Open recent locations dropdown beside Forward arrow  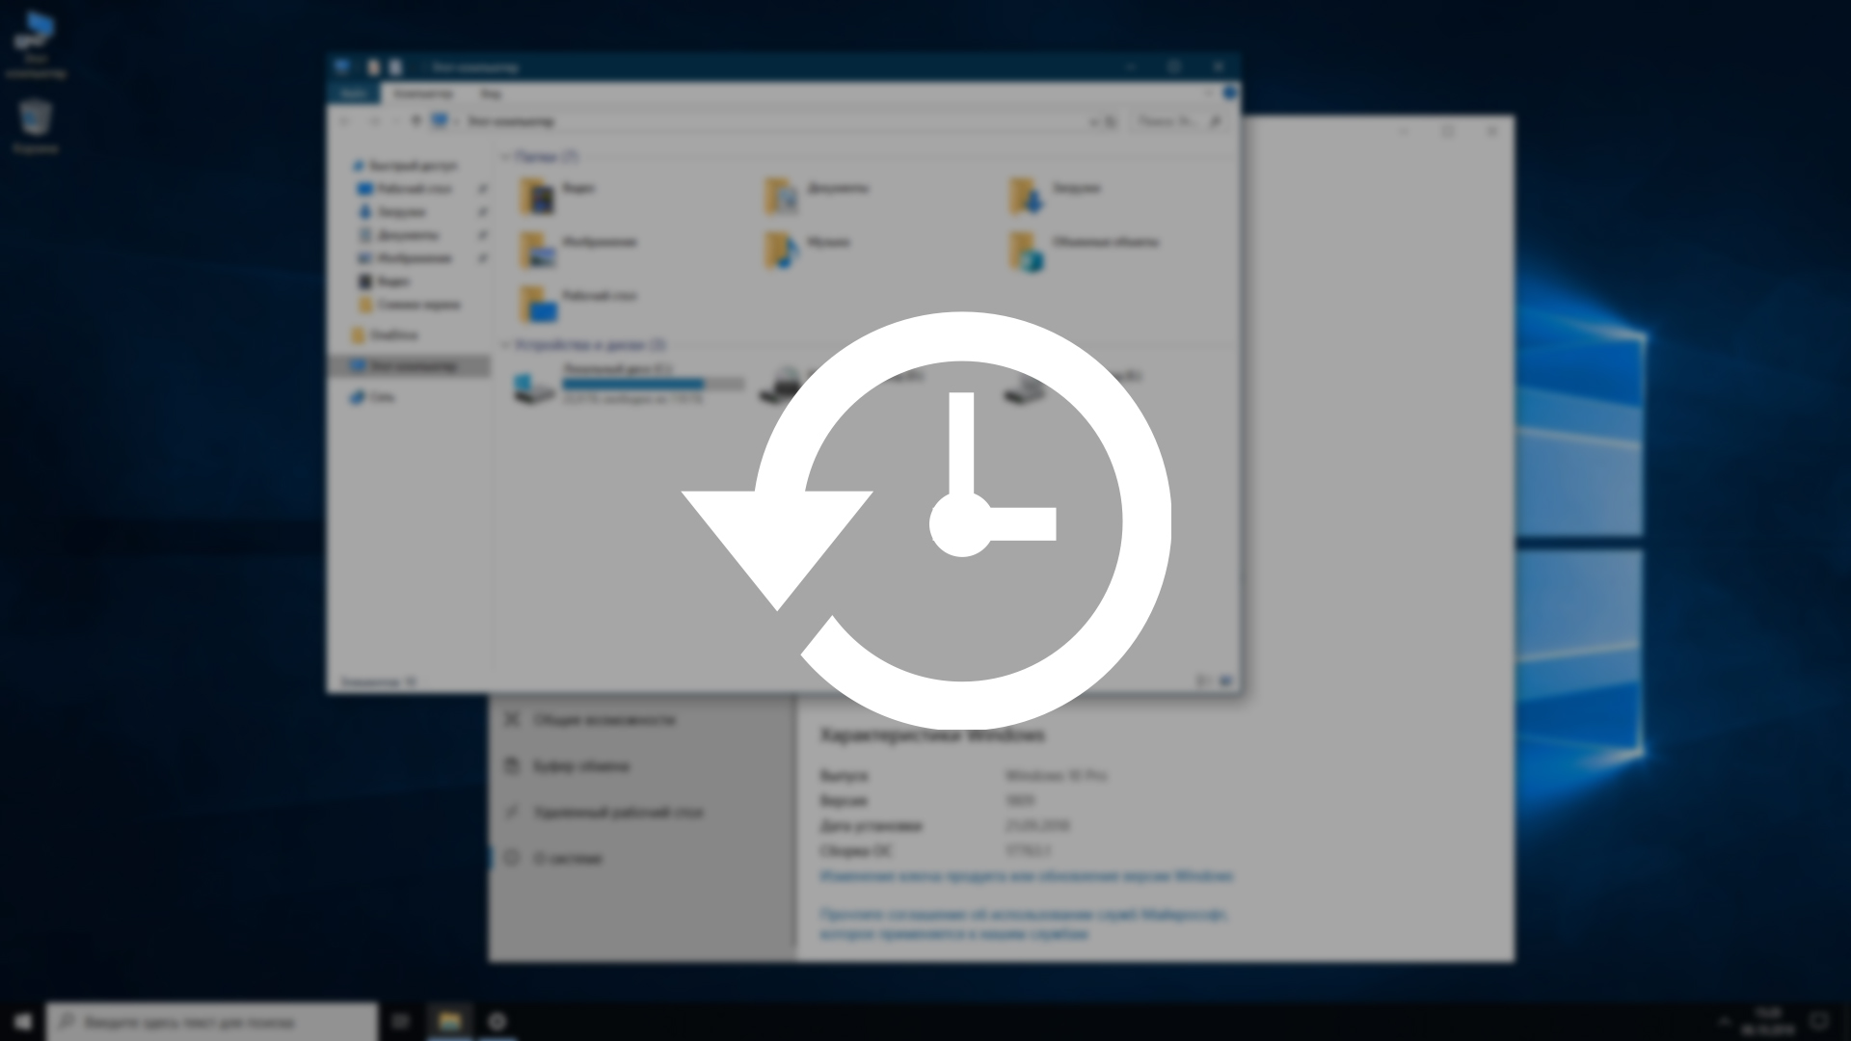(x=397, y=121)
